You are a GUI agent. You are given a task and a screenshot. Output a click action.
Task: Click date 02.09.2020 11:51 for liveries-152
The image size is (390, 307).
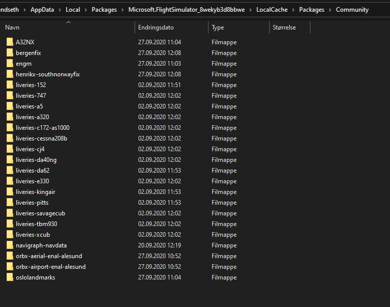pos(159,85)
